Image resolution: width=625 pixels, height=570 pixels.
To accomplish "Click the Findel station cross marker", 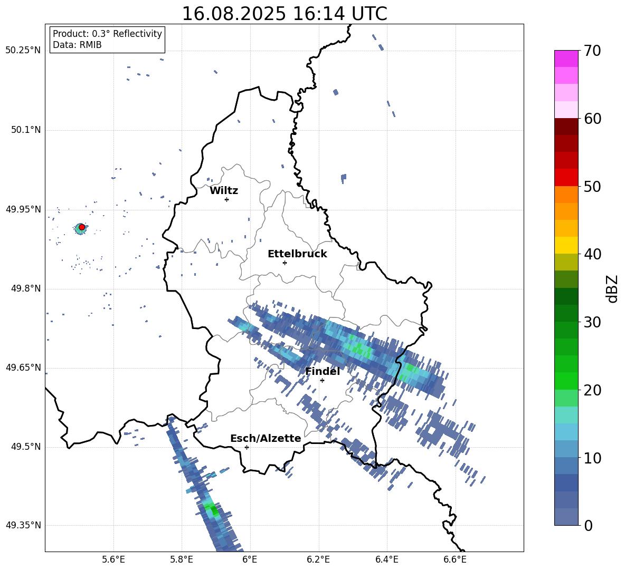I will (x=322, y=381).
